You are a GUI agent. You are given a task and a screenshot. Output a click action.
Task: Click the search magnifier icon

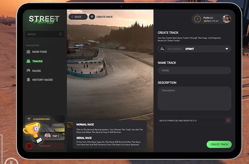tap(60, 34)
